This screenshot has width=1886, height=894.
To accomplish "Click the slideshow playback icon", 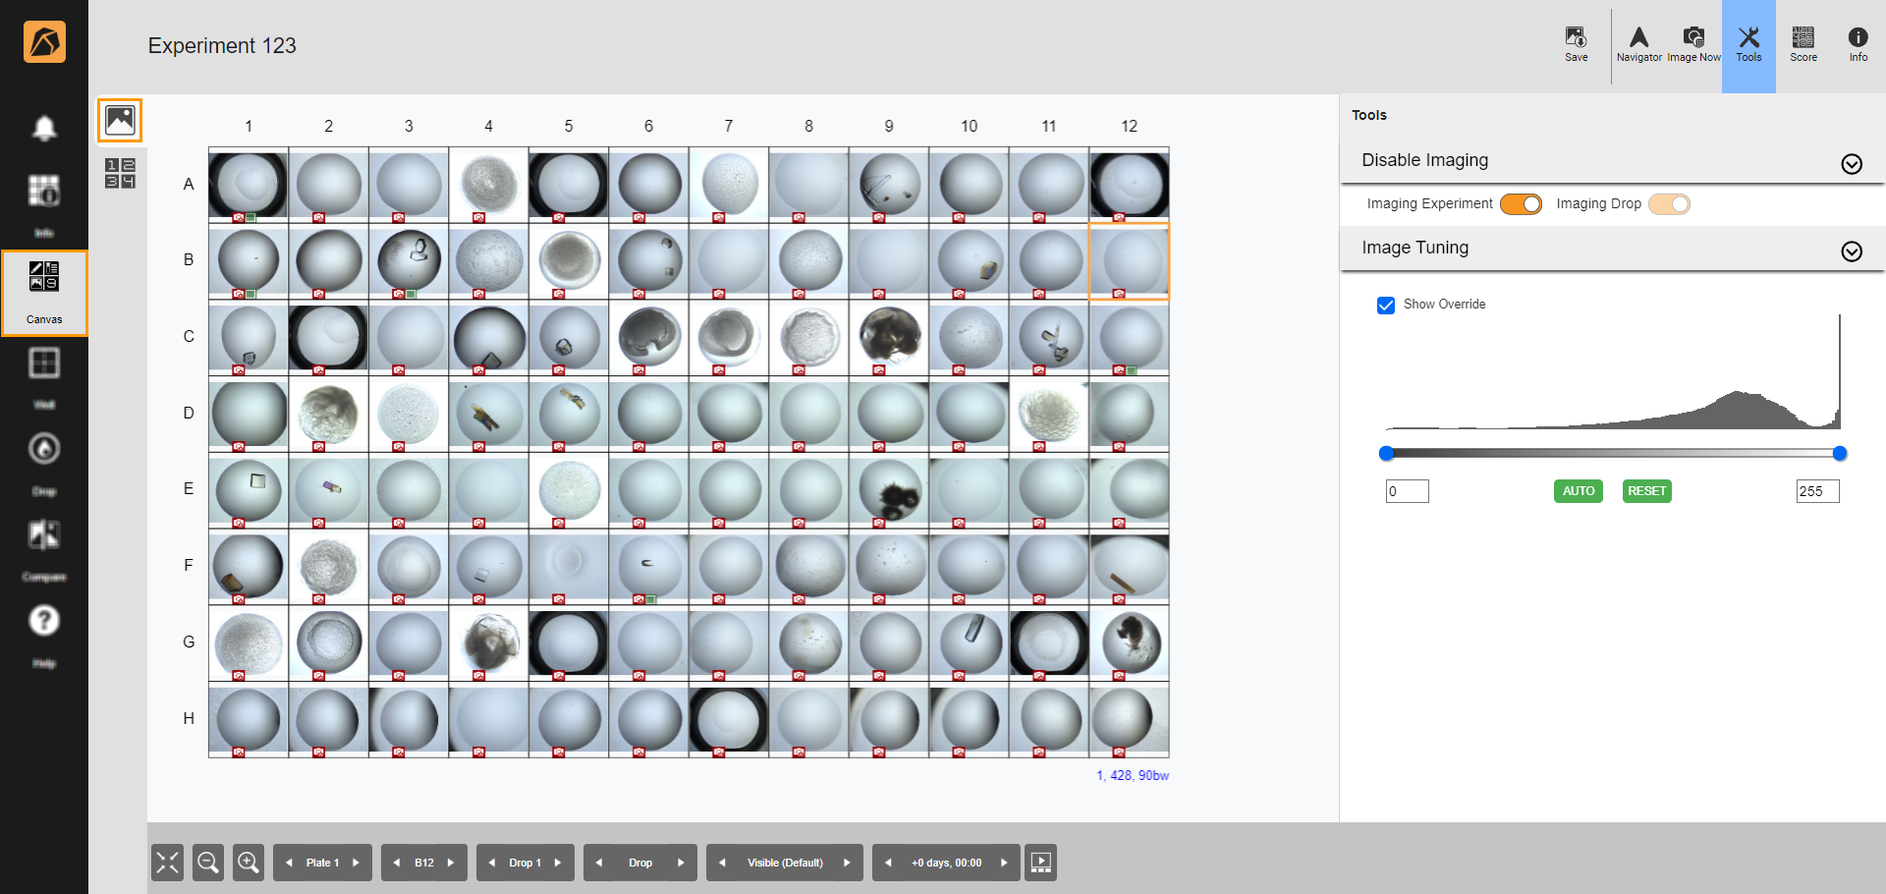I will [x=1040, y=863].
